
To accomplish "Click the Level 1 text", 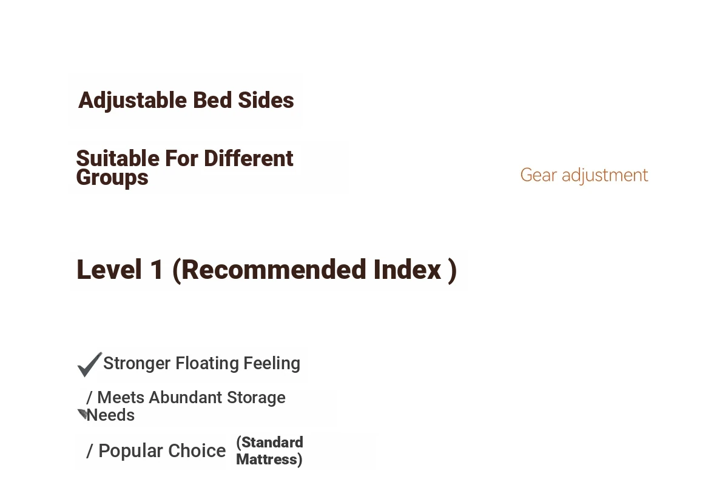I will point(120,270).
